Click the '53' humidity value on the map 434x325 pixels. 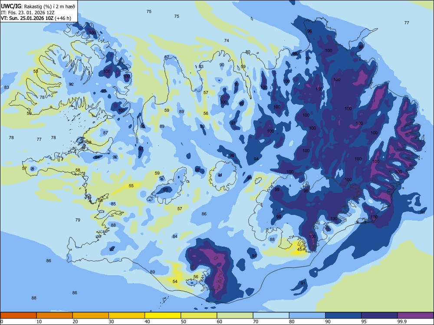click(36, 71)
